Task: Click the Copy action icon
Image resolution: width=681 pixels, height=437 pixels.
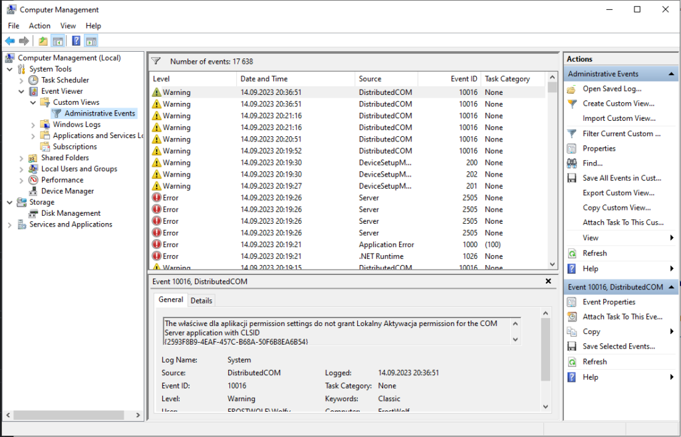Action: coord(572,331)
